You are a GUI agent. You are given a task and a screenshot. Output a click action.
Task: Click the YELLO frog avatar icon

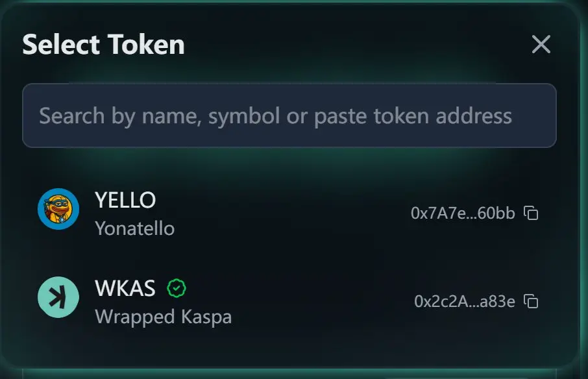pyautogui.click(x=58, y=209)
